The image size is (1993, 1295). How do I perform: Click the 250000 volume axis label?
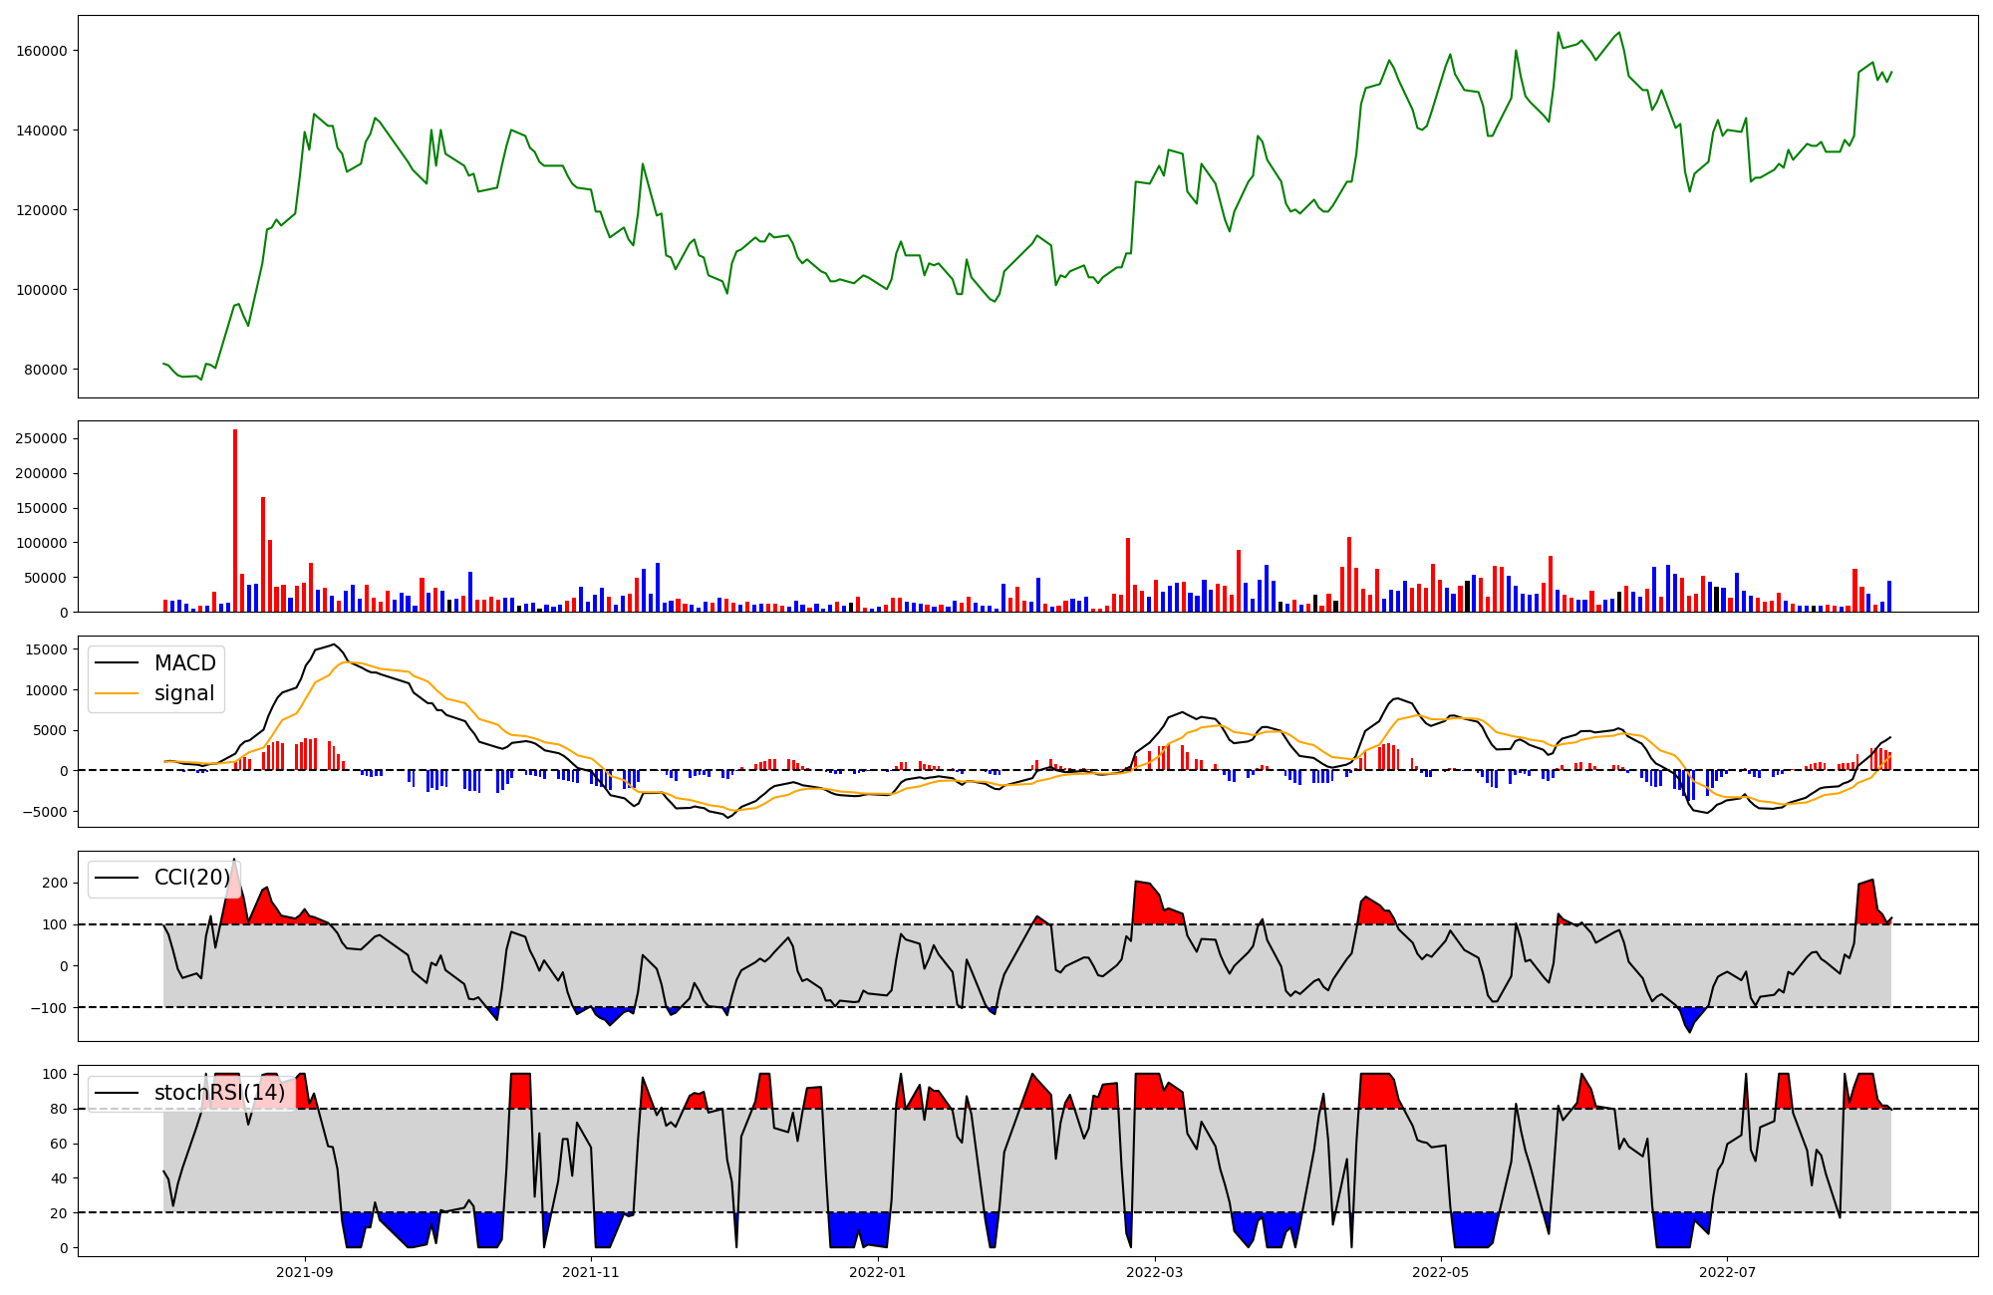(x=41, y=438)
